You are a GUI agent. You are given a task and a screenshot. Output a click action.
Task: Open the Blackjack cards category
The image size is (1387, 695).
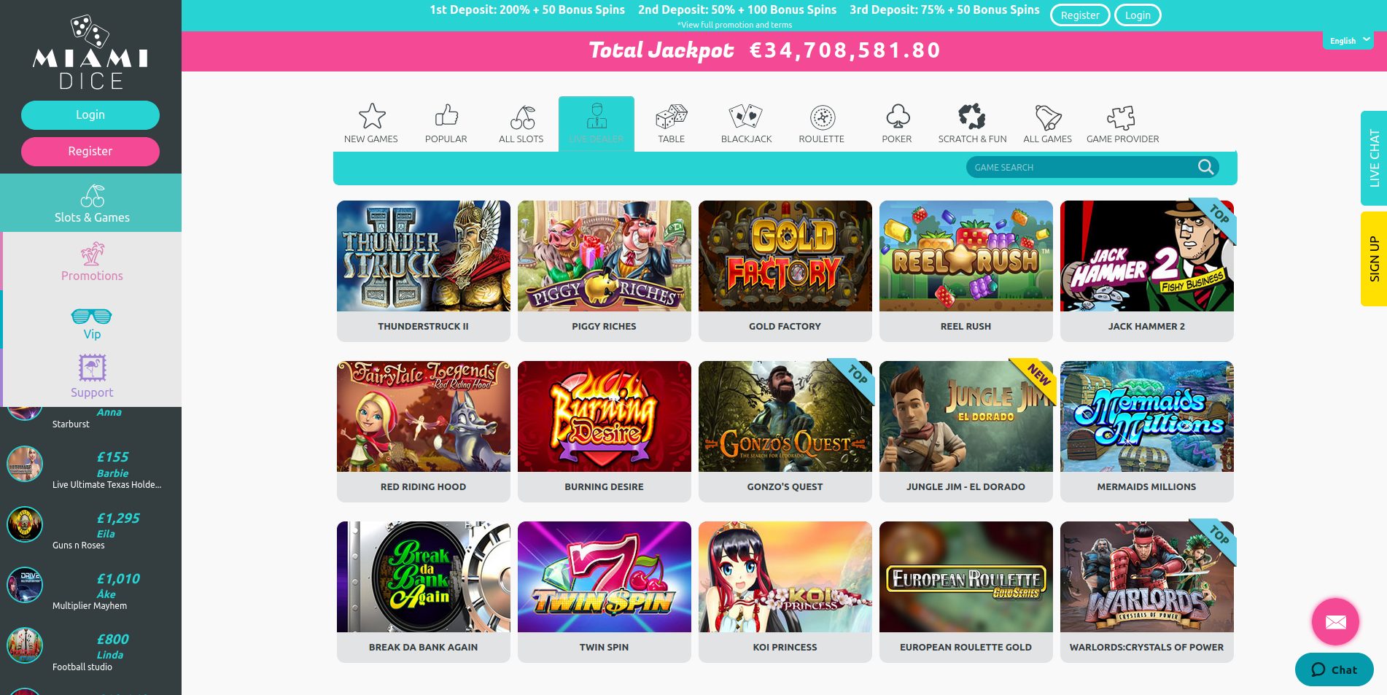[x=747, y=123]
